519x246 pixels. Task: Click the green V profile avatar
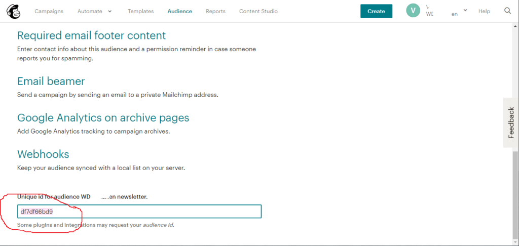tap(413, 11)
